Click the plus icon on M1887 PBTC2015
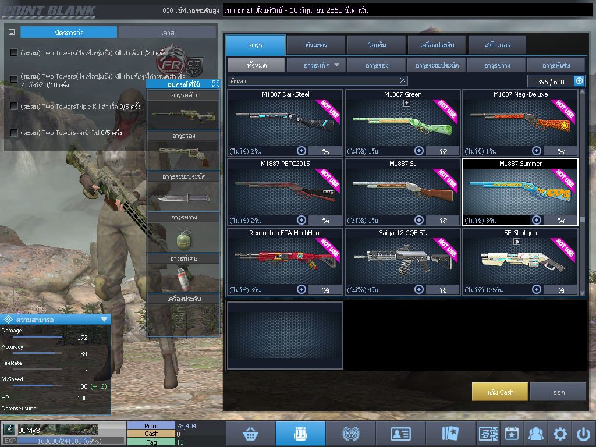 301,220
